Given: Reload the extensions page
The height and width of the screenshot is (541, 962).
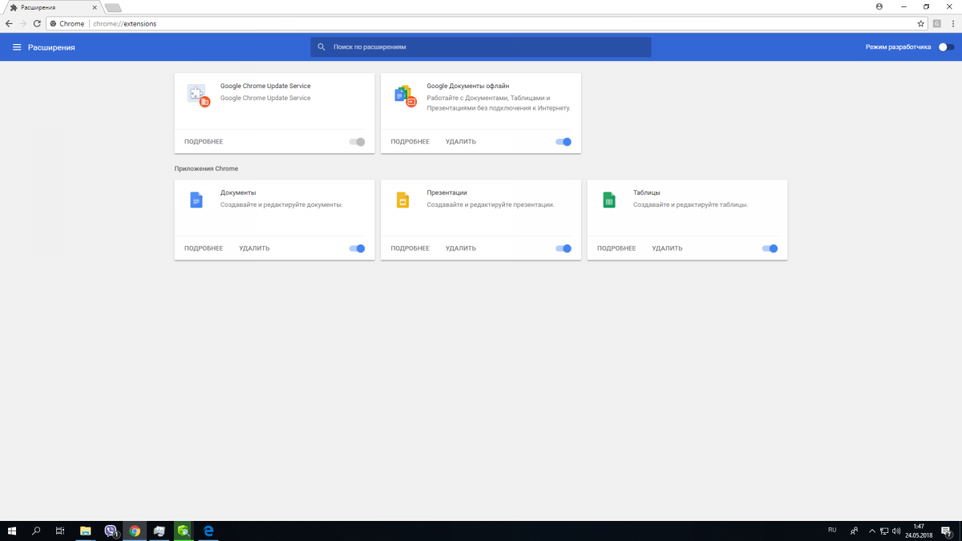Looking at the screenshot, I should [37, 23].
